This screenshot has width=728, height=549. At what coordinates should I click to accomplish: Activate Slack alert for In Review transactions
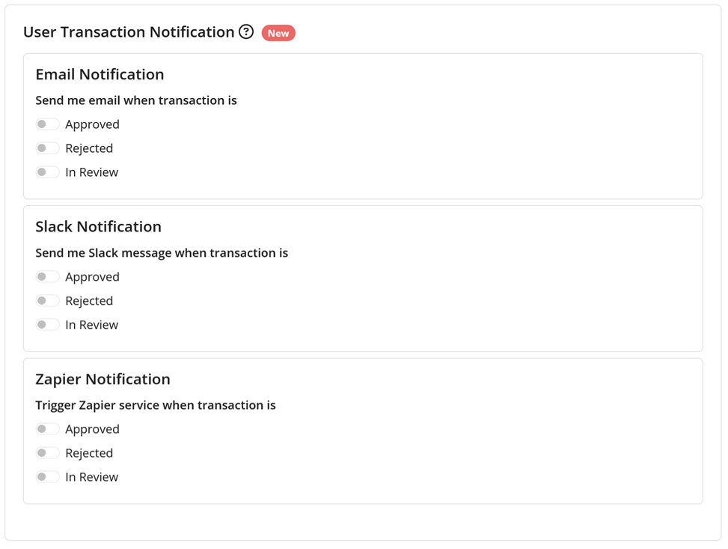[47, 324]
